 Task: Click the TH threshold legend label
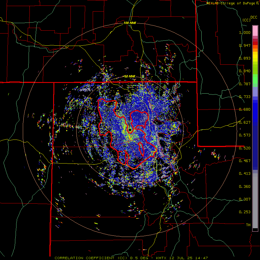(x=248, y=225)
